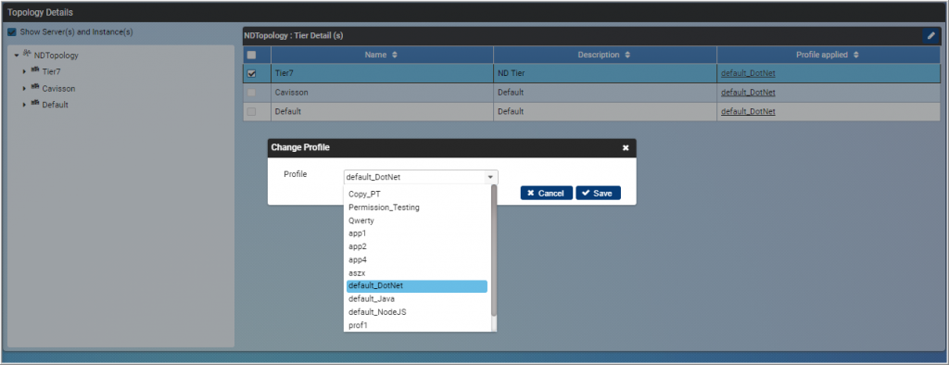Check the Default row checkbox
Image resolution: width=949 pixels, height=365 pixels.
pyautogui.click(x=252, y=111)
